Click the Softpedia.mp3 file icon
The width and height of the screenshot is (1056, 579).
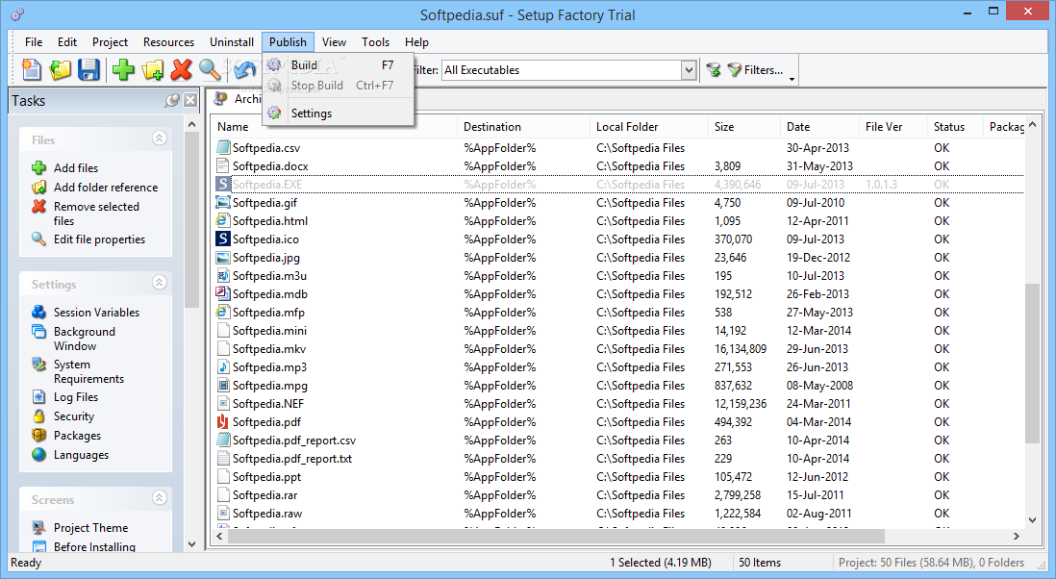pos(222,367)
